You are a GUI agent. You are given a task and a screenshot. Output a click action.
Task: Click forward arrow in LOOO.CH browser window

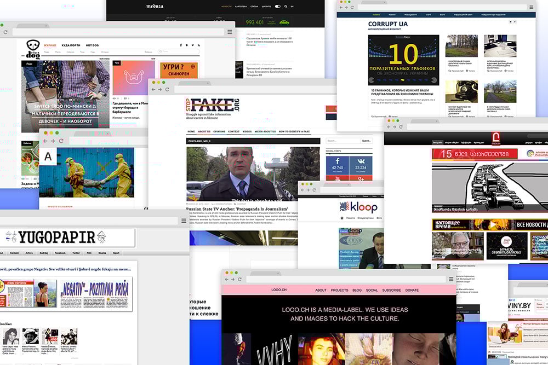pos(233,279)
